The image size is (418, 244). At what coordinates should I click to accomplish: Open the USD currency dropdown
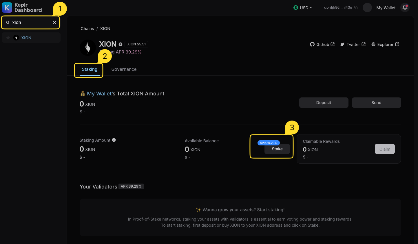[303, 8]
